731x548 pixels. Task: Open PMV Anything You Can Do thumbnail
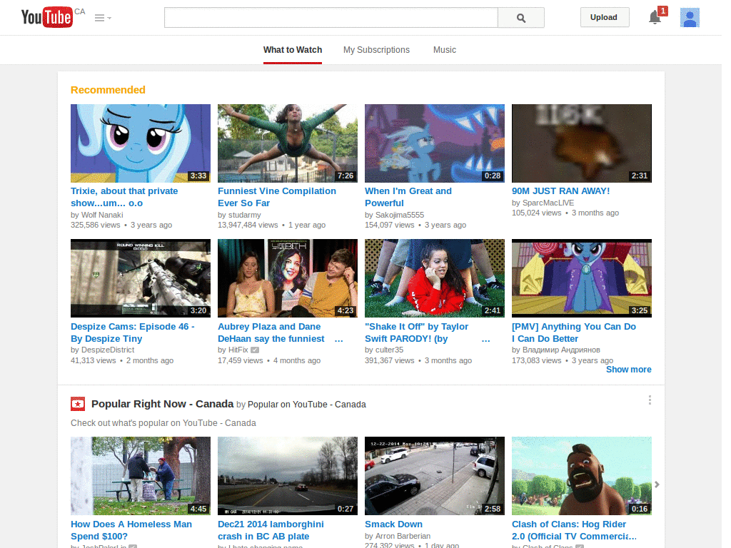coord(582,278)
